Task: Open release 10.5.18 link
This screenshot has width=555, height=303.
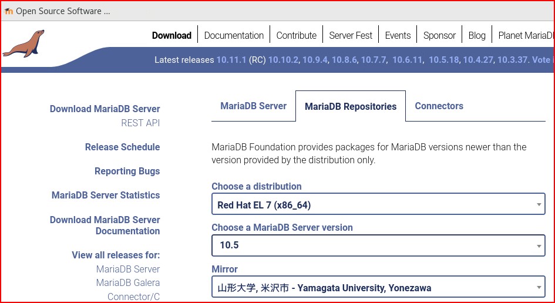Action: pyautogui.click(x=444, y=60)
